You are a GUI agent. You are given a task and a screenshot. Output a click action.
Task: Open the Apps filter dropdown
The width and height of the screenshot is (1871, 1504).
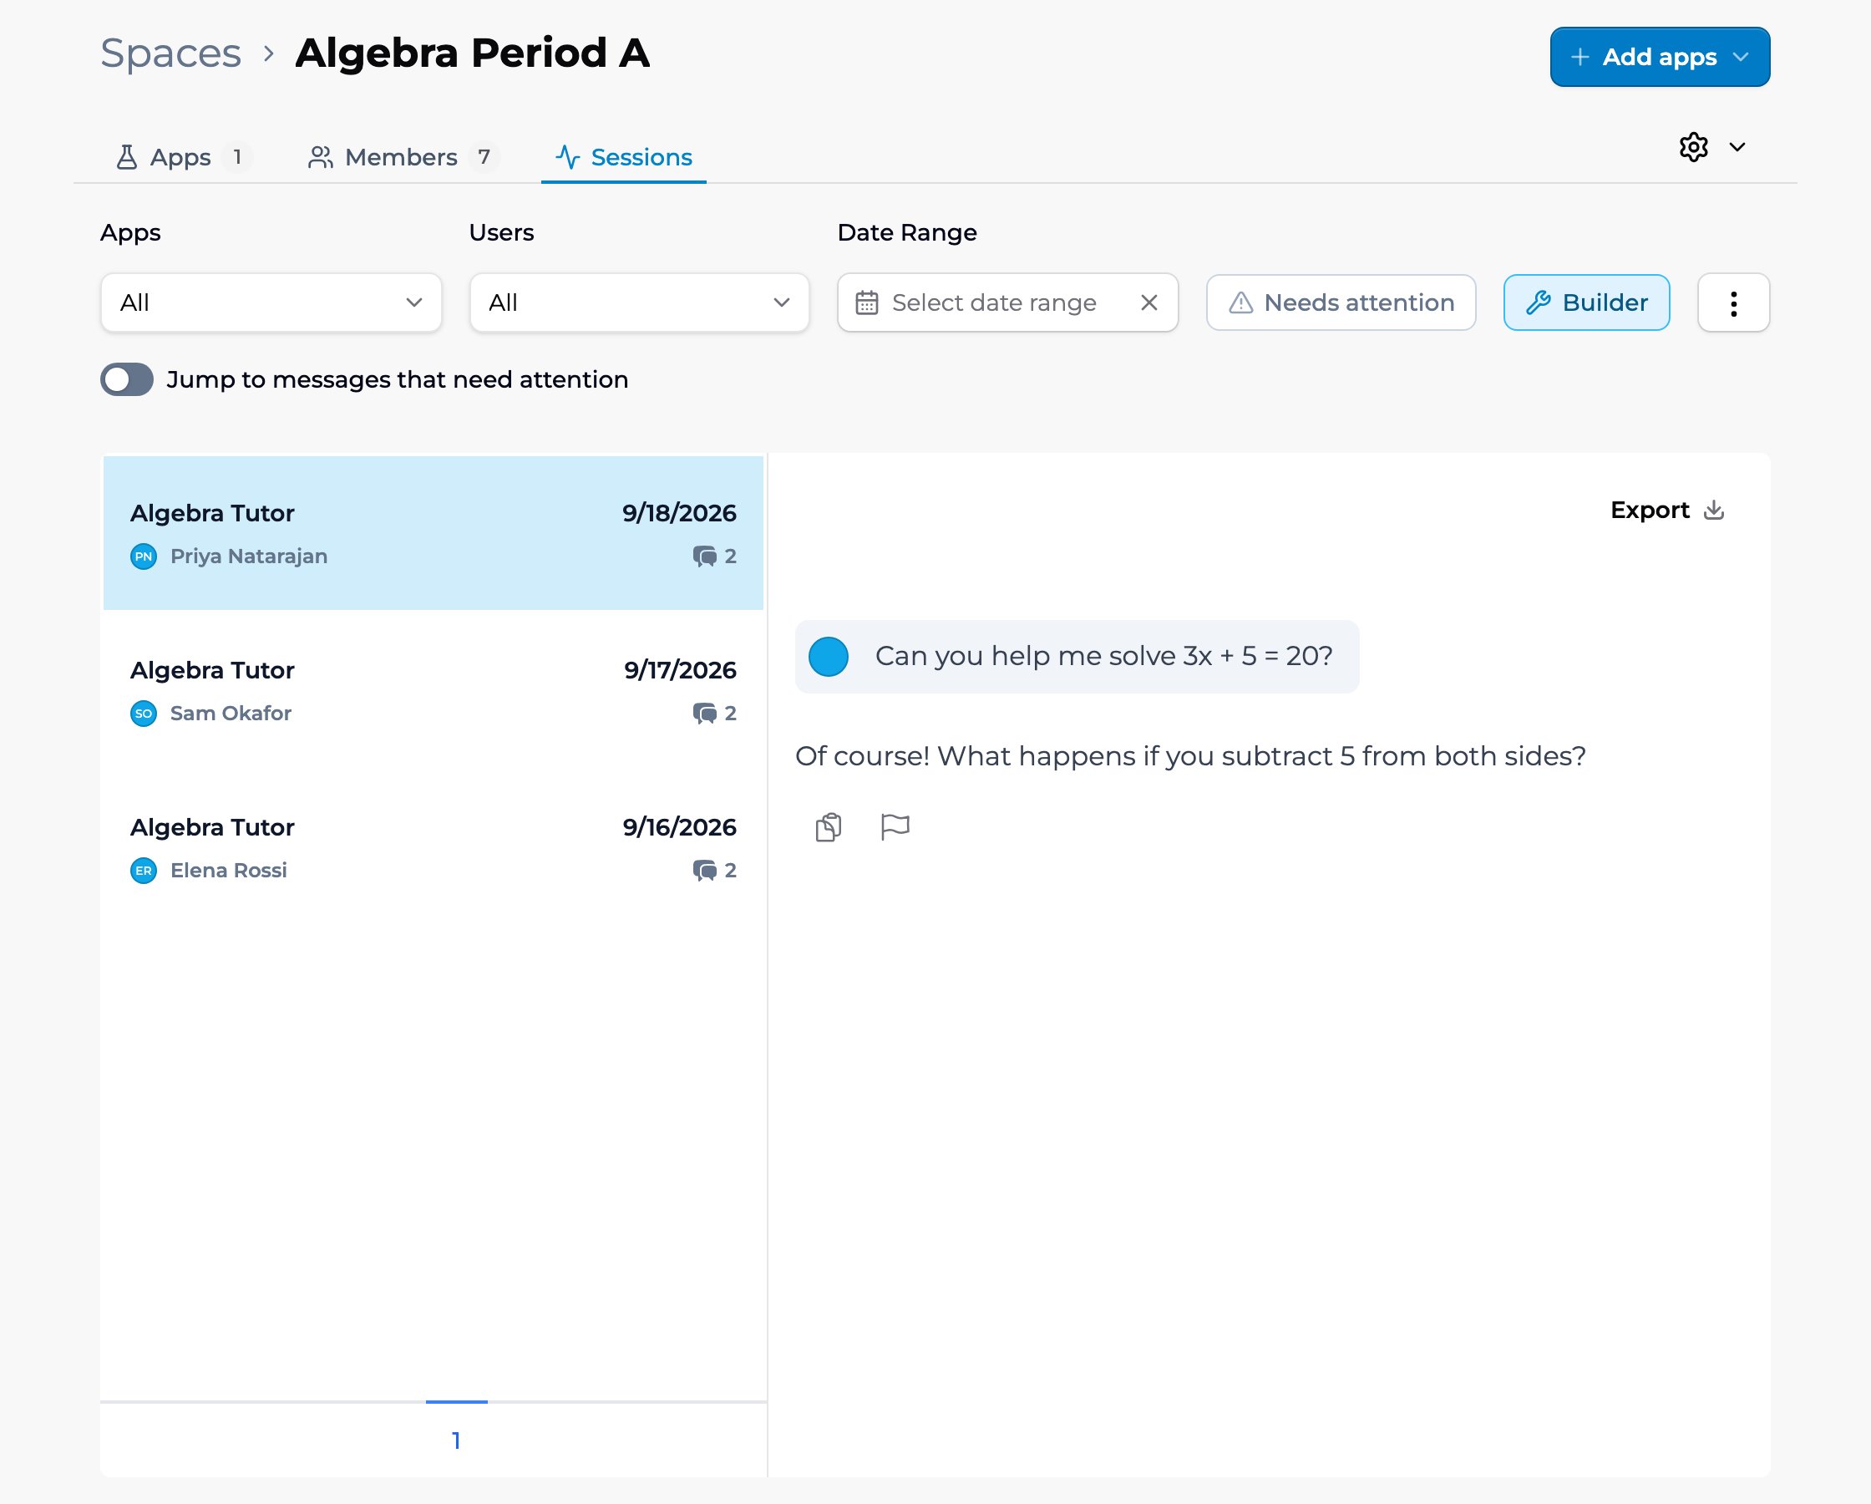coord(271,302)
